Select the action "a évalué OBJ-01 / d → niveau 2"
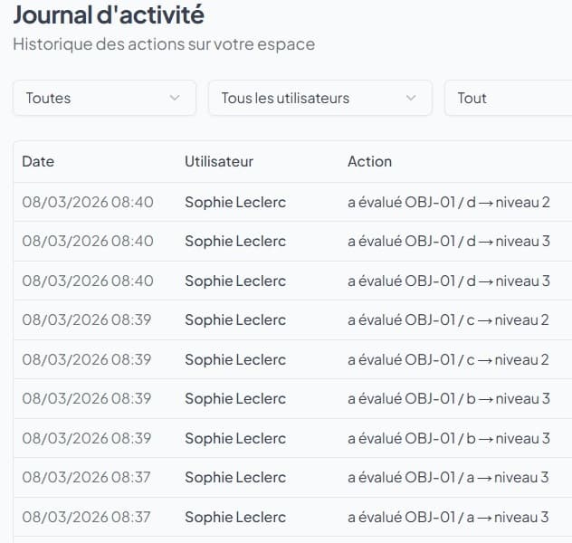The height and width of the screenshot is (543, 572). [449, 202]
